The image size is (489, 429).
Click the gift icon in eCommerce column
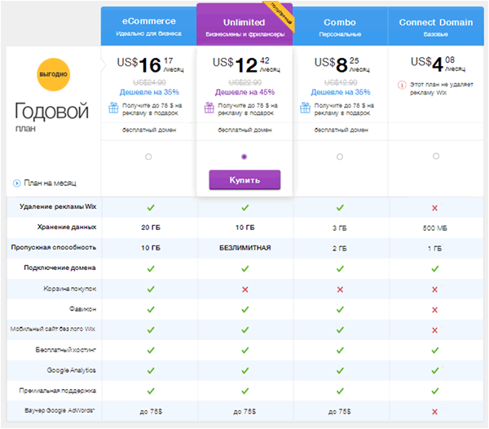(x=113, y=108)
